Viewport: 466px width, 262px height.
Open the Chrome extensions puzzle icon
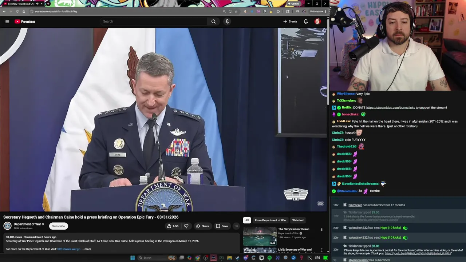278,11
